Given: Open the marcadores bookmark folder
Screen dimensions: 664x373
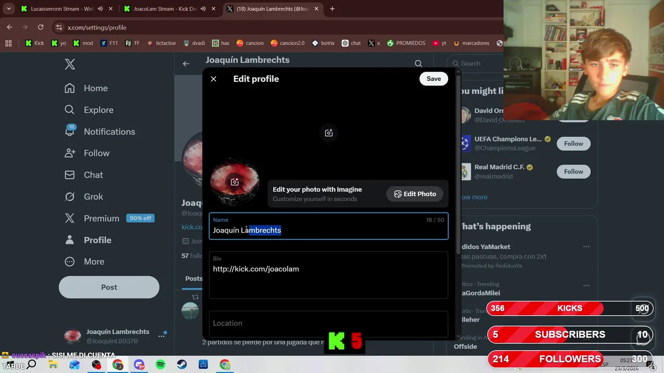Looking at the screenshot, I should click(471, 43).
